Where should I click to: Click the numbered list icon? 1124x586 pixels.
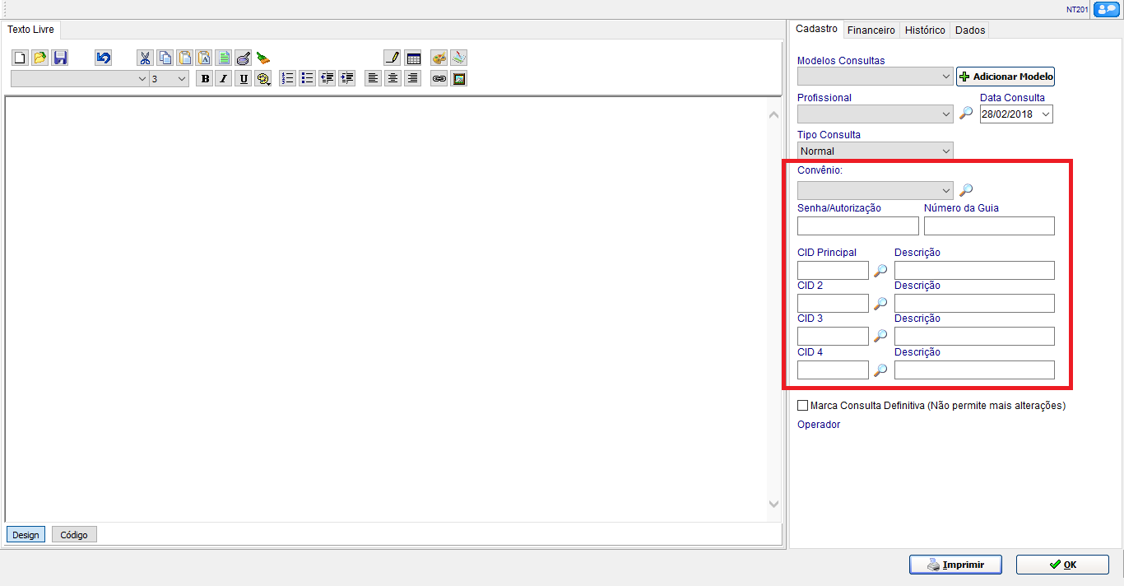coord(287,79)
